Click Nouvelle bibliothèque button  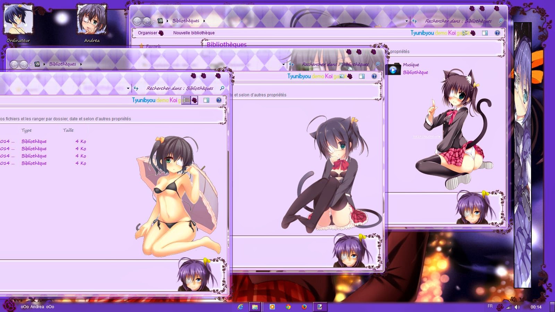pyautogui.click(x=194, y=33)
